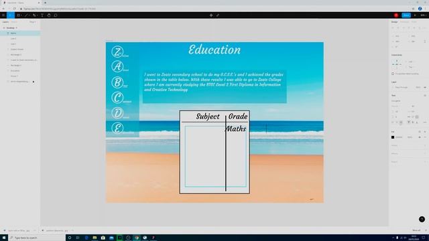Reload the browser page
This screenshot has width=429, height=241.
15,9
